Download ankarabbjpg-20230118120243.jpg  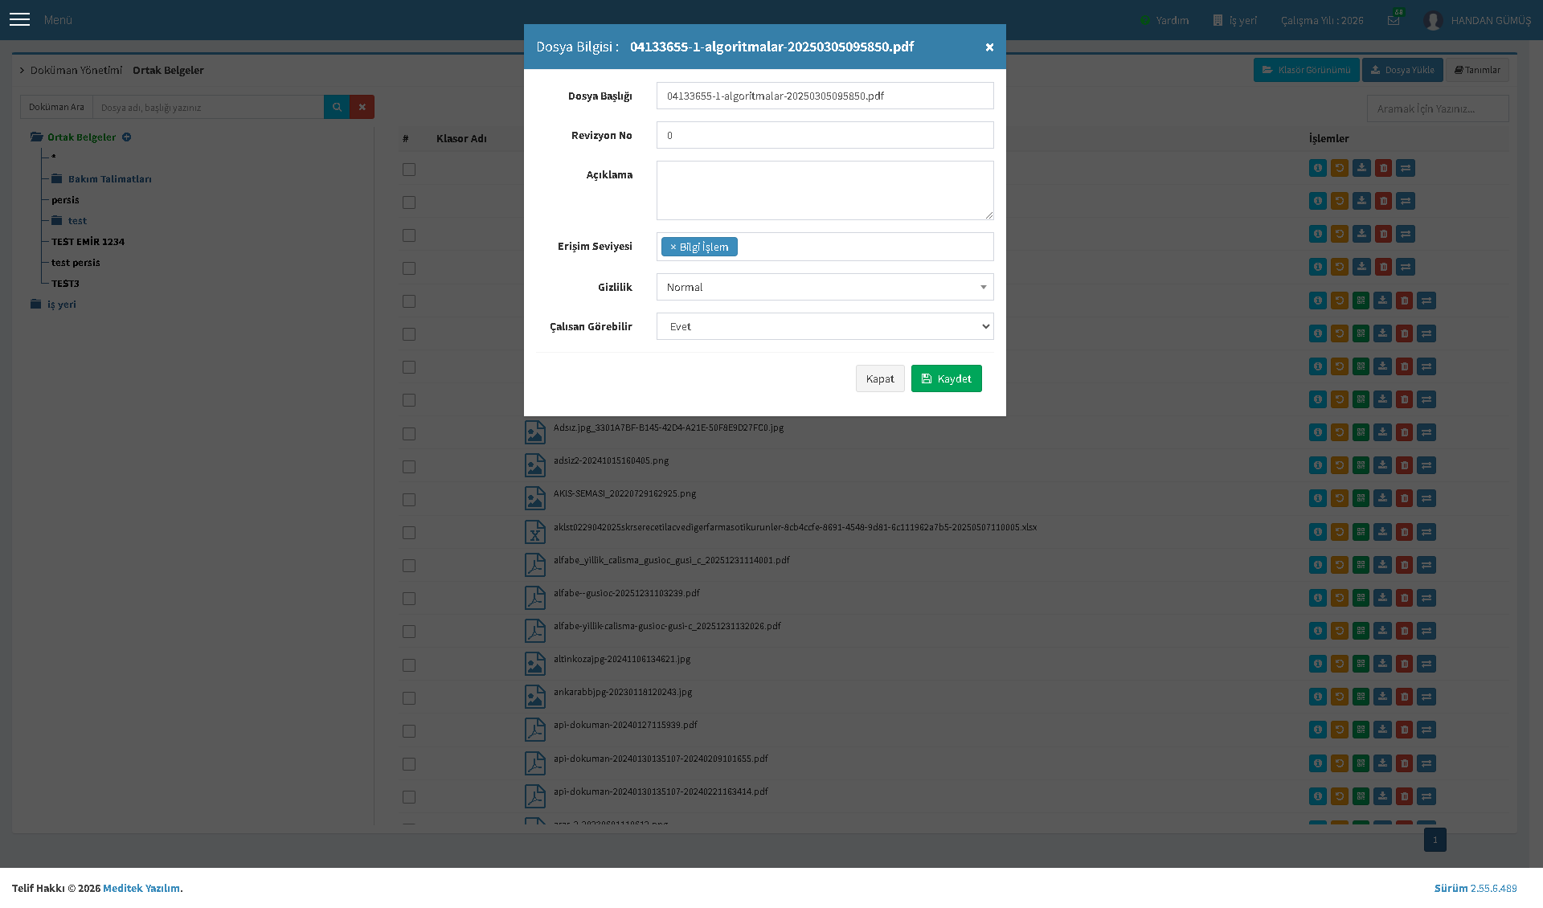click(1382, 697)
